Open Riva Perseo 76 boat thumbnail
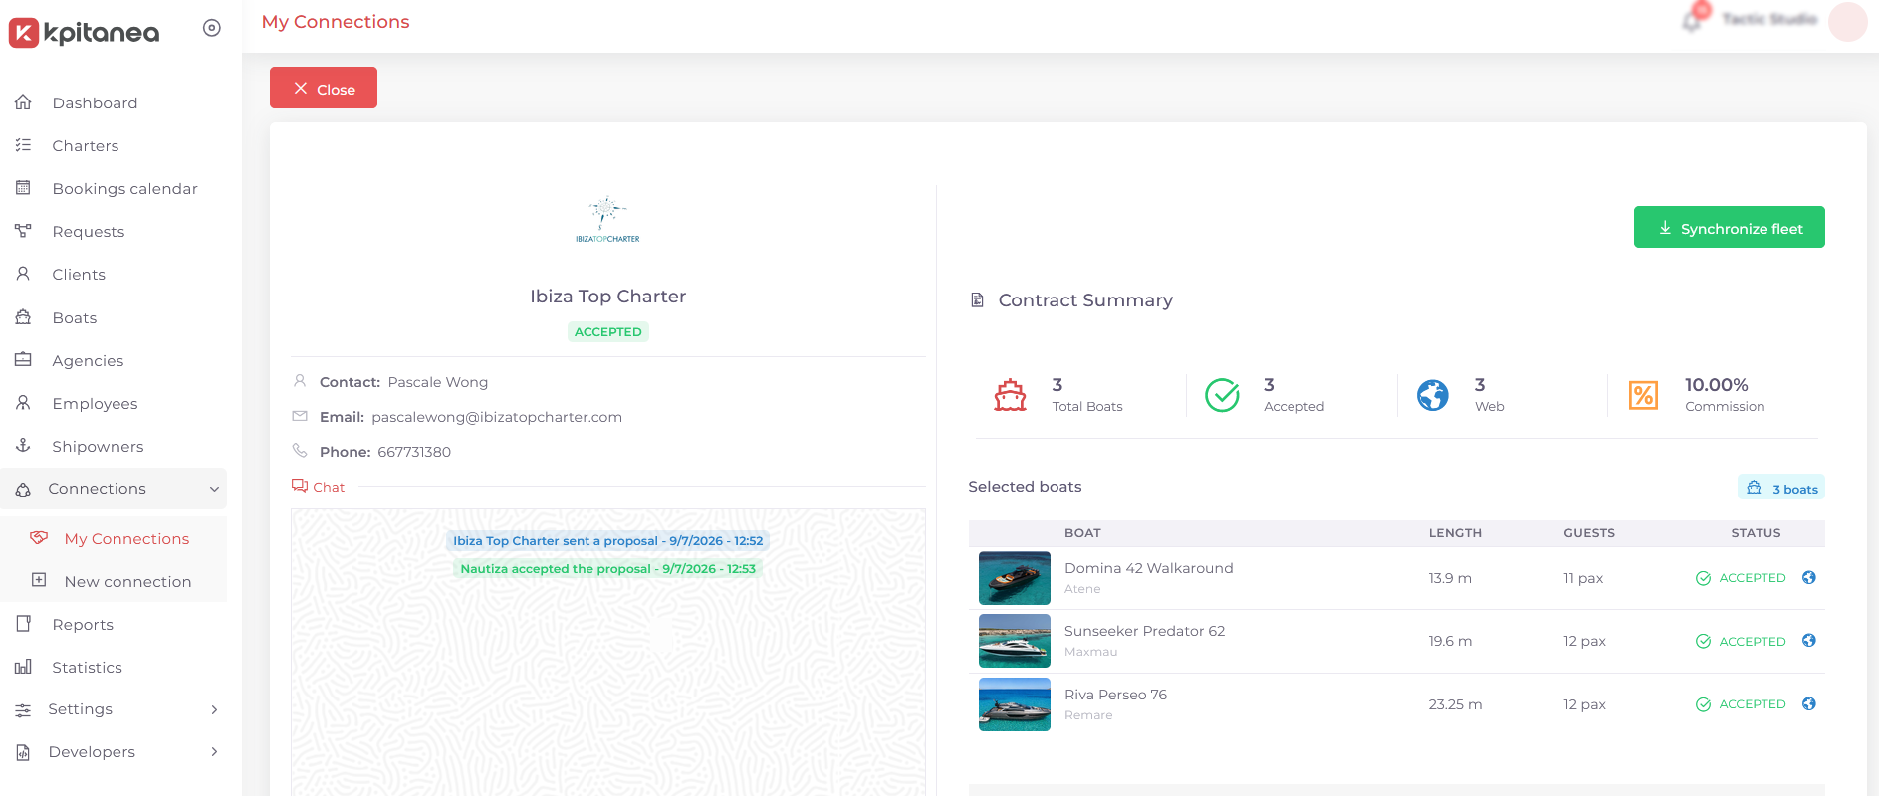The image size is (1879, 796). pyautogui.click(x=1015, y=704)
